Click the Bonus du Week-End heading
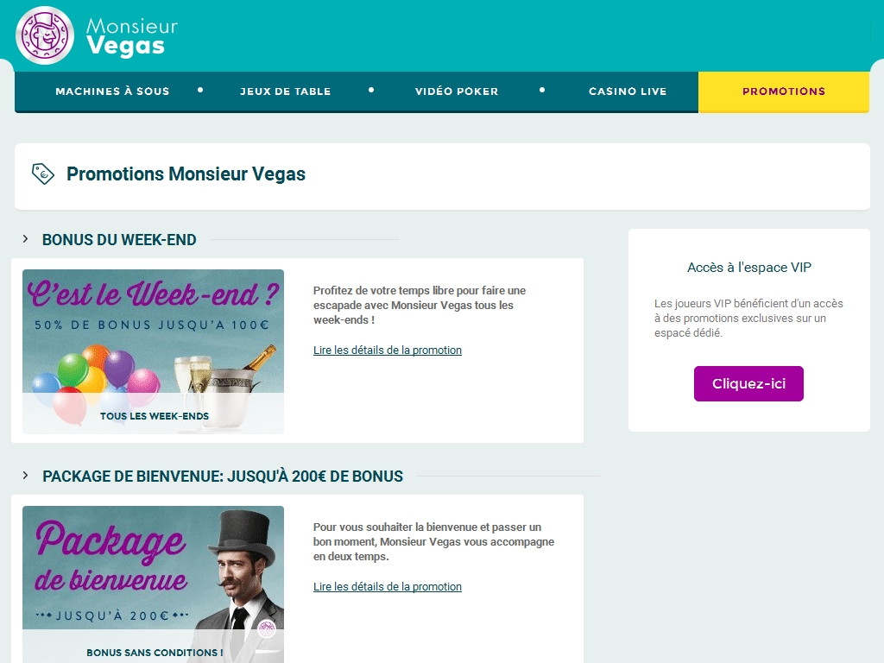The width and height of the screenshot is (884, 663). point(119,240)
